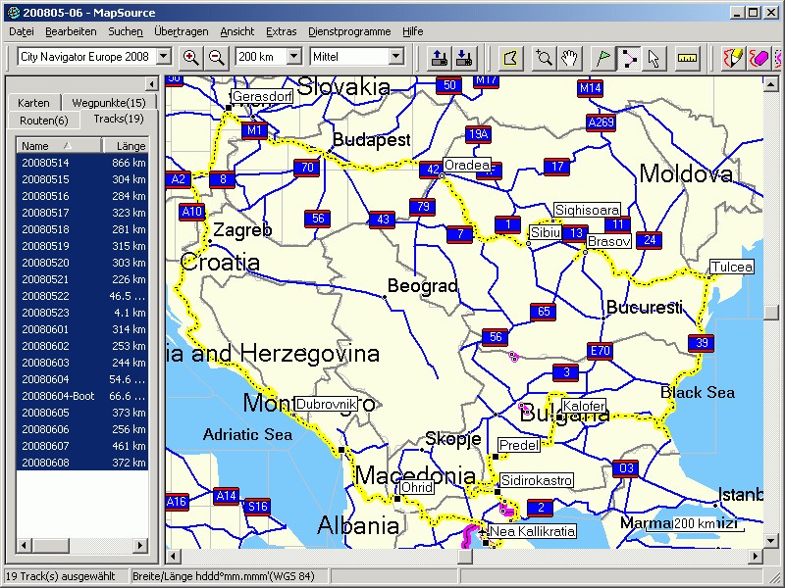
Task: Open the map product dropdown City Navigator Europe 2008
Action: pyautogui.click(x=164, y=57)
